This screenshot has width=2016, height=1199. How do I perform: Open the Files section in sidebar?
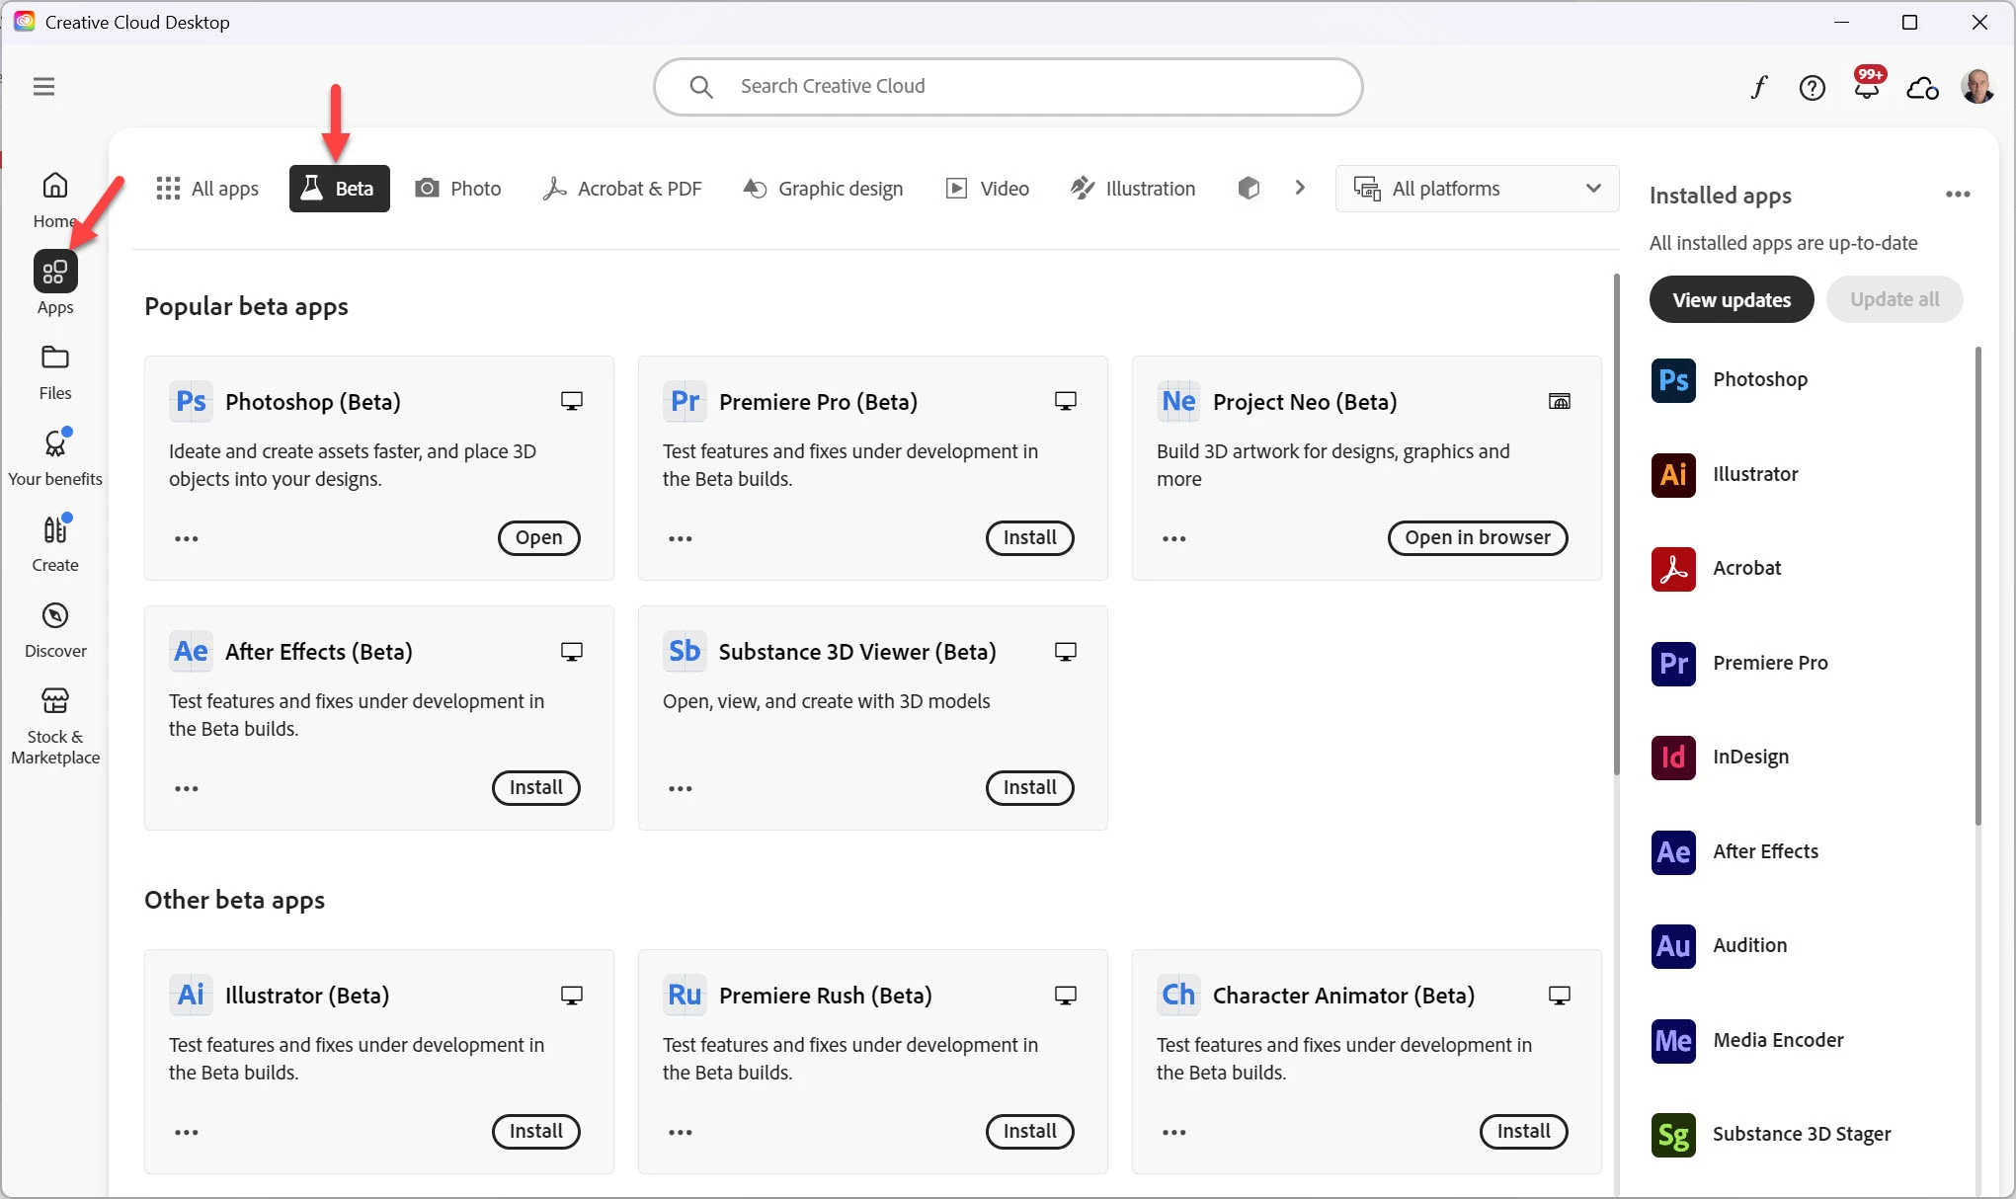click(55, 371)
